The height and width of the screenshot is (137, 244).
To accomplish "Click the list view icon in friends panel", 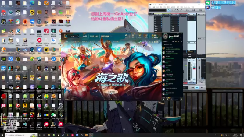I will point(178,41).
